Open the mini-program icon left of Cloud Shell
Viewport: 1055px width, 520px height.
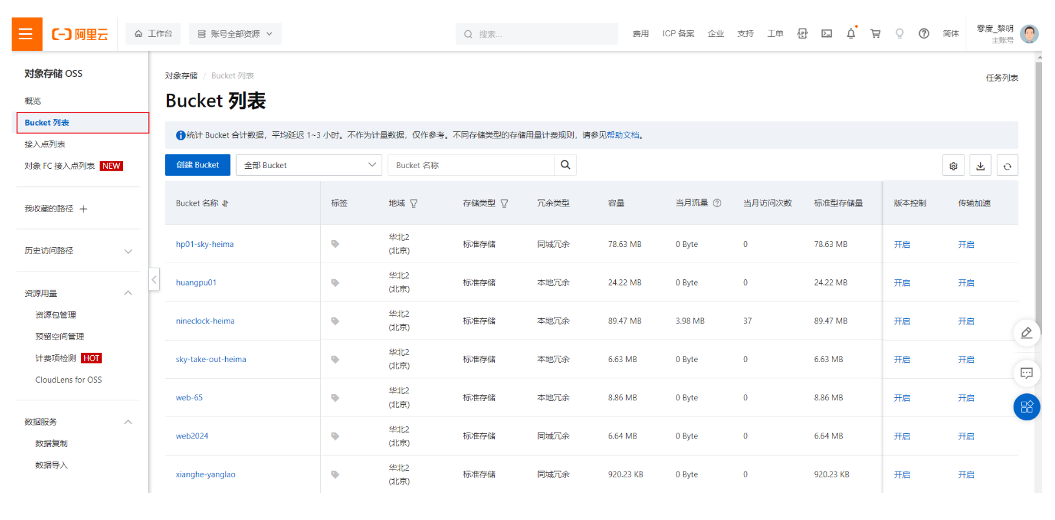click(802, 34)
